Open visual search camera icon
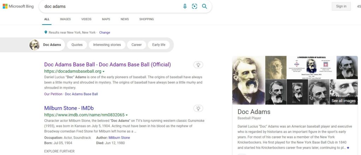361x155 pixels. (x=194, y=6)
